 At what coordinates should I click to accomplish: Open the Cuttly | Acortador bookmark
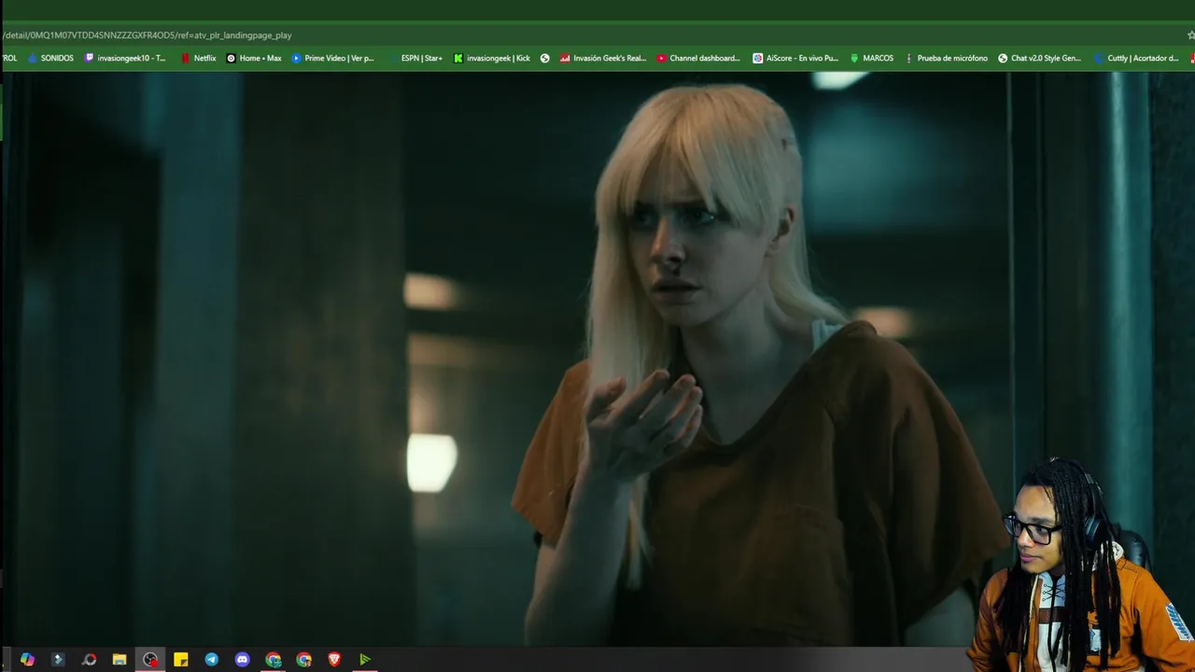click(1136, 58)
